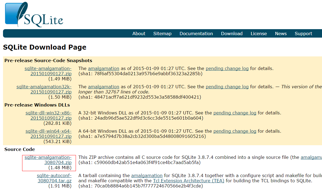The image size is (322, 191).
Task: Select Download in the navigation bar
Action: (x=232, y=34)
